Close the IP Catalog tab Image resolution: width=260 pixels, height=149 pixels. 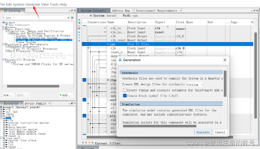click(x=23, y=10)
